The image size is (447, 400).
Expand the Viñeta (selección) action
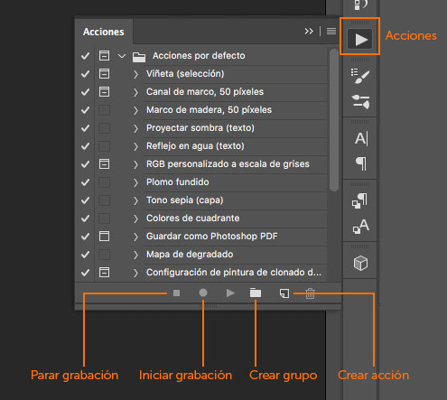tap(135, 74)
